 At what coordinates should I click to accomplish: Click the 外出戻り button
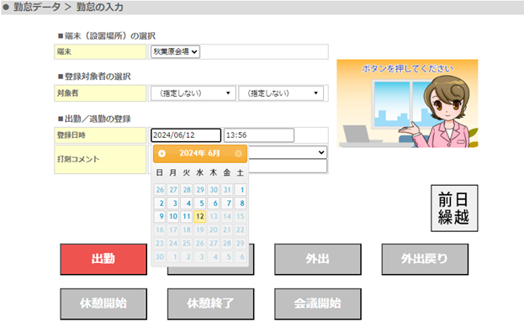click(425, 259)
